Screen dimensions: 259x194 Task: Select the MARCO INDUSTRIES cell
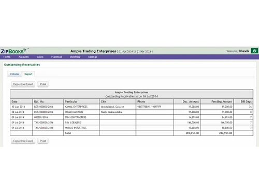[x=81, y=128]
